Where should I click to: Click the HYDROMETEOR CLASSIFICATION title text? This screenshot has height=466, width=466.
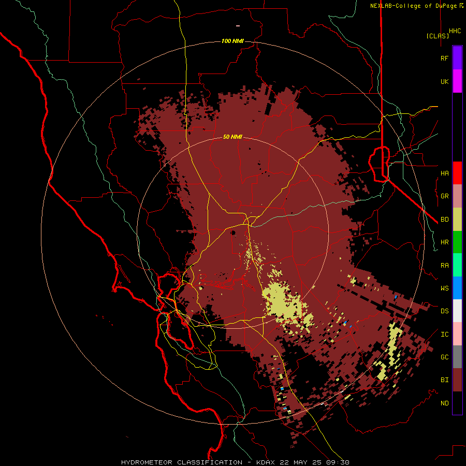182,462
